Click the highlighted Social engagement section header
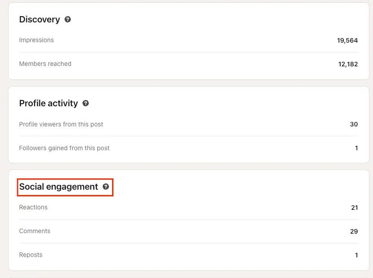Image resolution: width=373 pixels, height=278 pixels. (x=58, y=187)
